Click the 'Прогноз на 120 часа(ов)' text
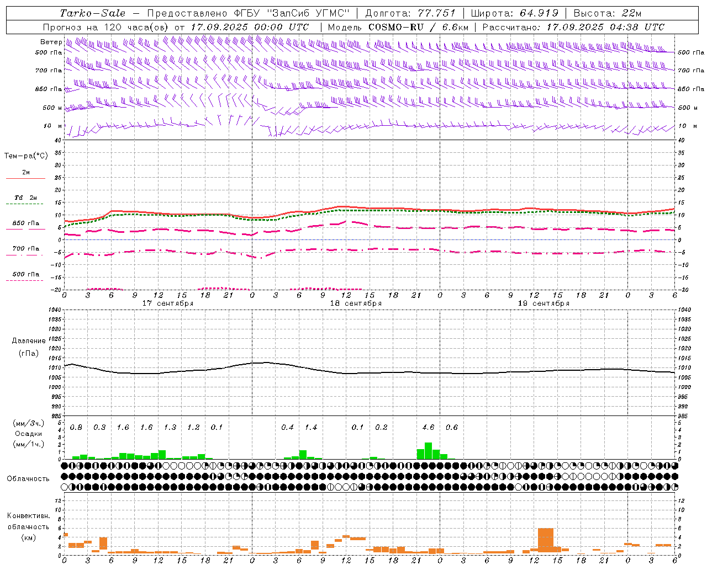707x565 pixels. (106, 27)
